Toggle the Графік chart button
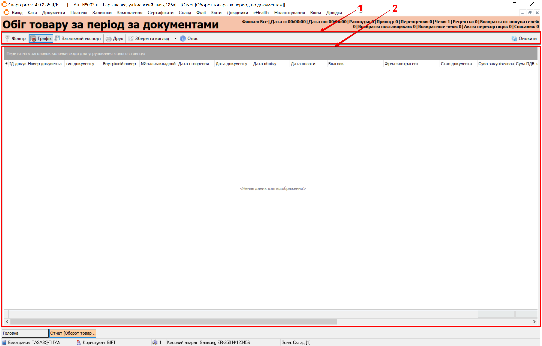 41,38
